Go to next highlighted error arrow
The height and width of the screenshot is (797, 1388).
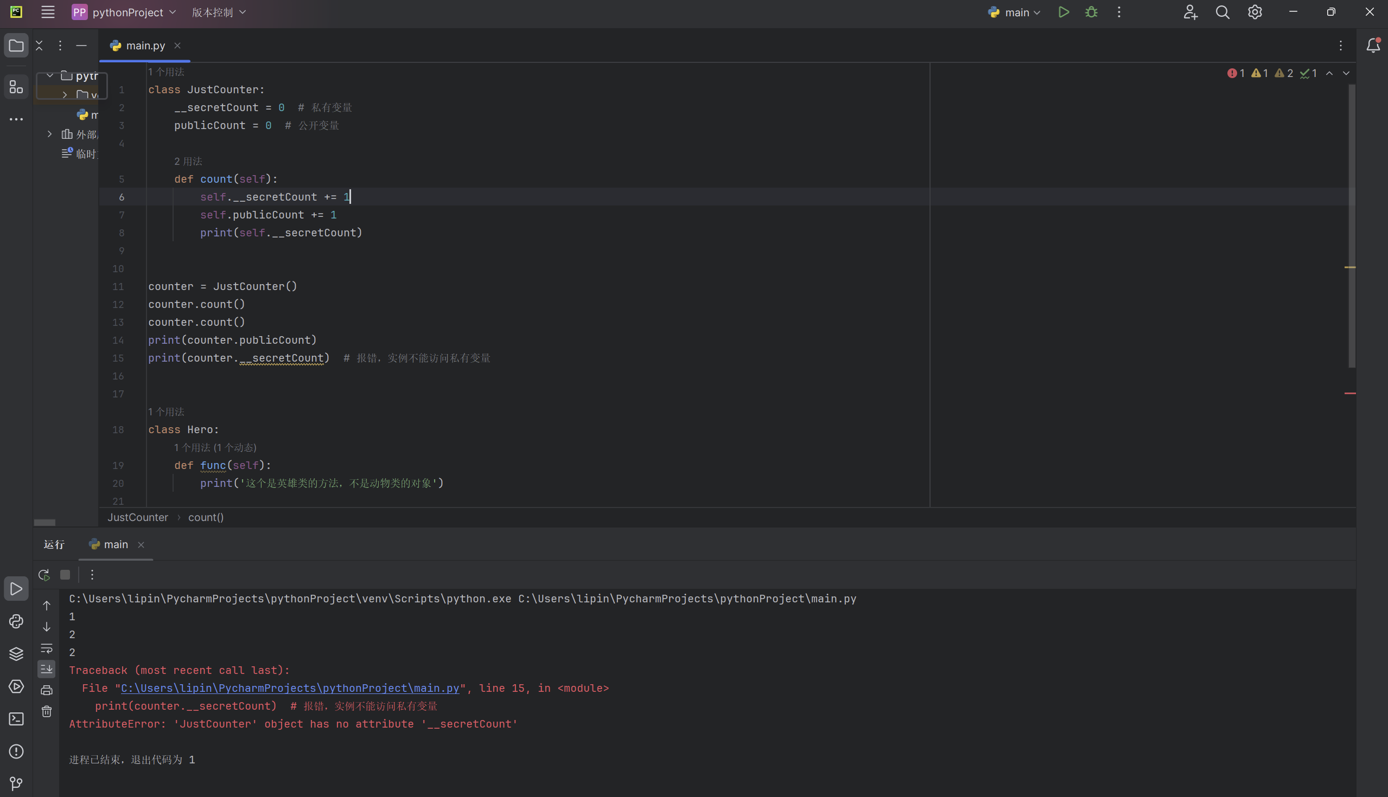click(x=1346, y=73)
